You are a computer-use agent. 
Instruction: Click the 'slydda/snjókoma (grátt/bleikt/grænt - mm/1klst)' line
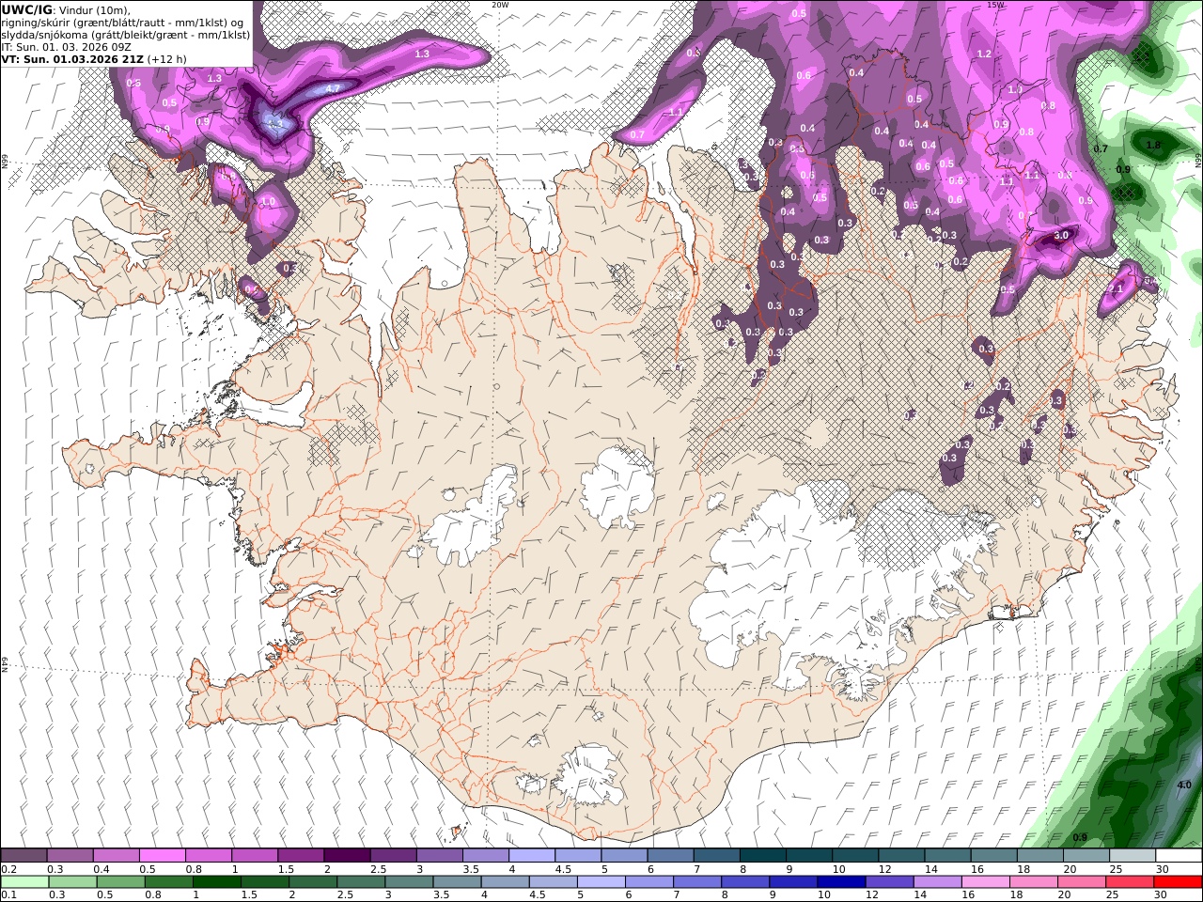tap(126, 35)
